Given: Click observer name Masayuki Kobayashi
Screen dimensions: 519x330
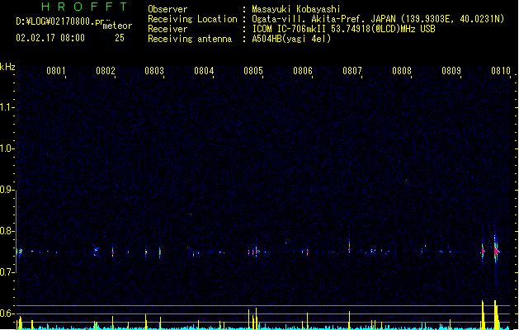Looking at the screenshot, I should coord(296,9).
